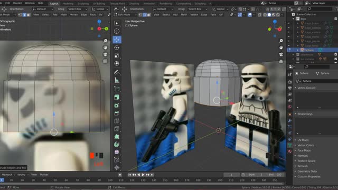Switch to the Scripting workspace tab
The width and height of the screenshot is (338, 190).
tap(200, 4)
